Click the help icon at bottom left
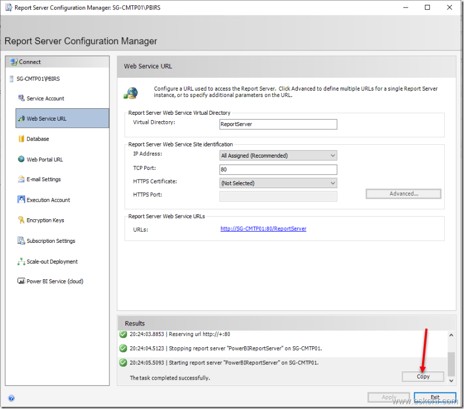This screenshot has width=464, height=409. [x=11, y=398]
